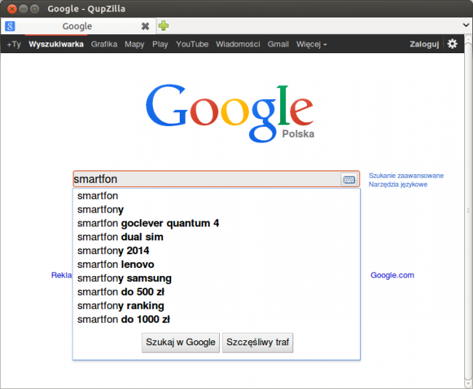Viewport: 473px width, 389px height.
Task: Open the on-screen keyboard icon
Action: pyautogui.click(x=349, y=179)
